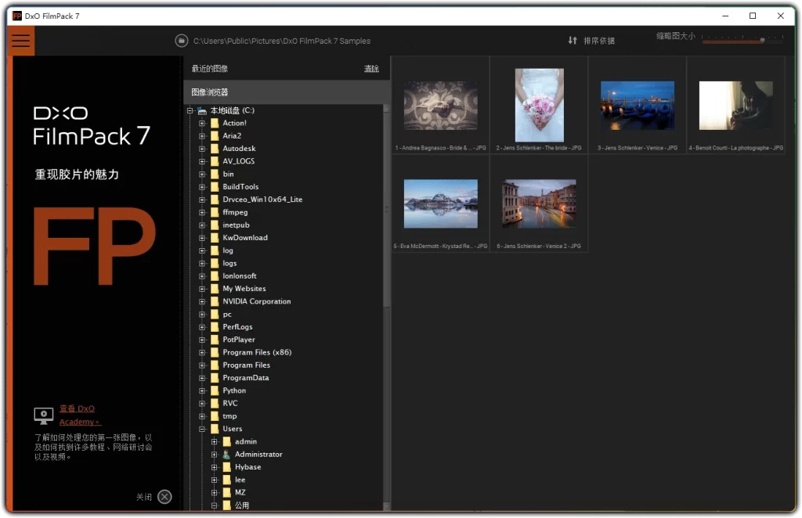Image resolution: width=802 pixels, height=518 pixels.
Task: Select the 公用 folder row
Action: (x=241, y=505)
